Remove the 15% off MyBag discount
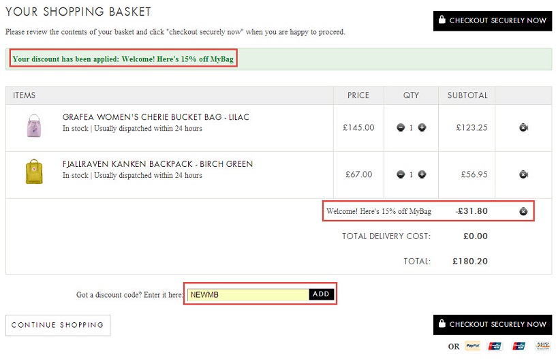This screenshot has width=556, height=359. pyautogui.click(x=523, y=211)
